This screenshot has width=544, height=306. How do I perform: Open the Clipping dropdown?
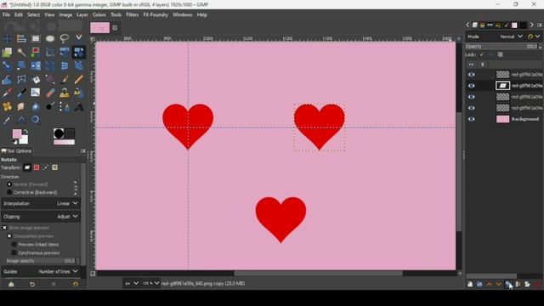41,217
